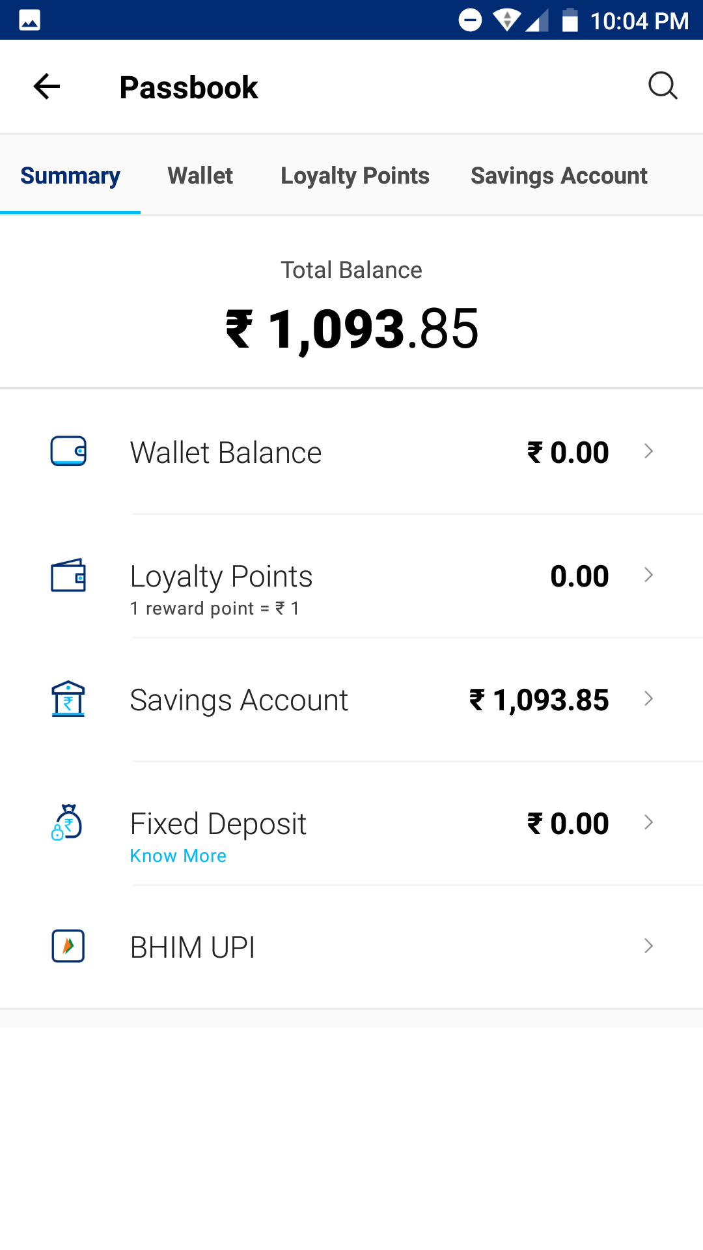Open the BHIM UPI entry
The height and width of the screenshot is (1250, 703).
[351, 947]
